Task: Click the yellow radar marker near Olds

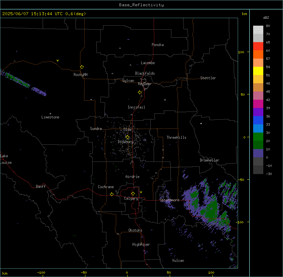Action: coord(127,137)
